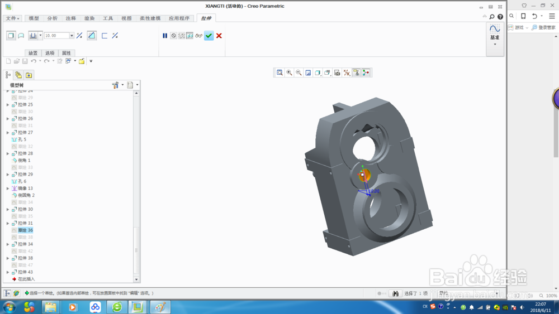559x314 pixels.
Task: Open the quick access toolbar customize arrow
Action: pyautogui.click(x=91, y=61)
